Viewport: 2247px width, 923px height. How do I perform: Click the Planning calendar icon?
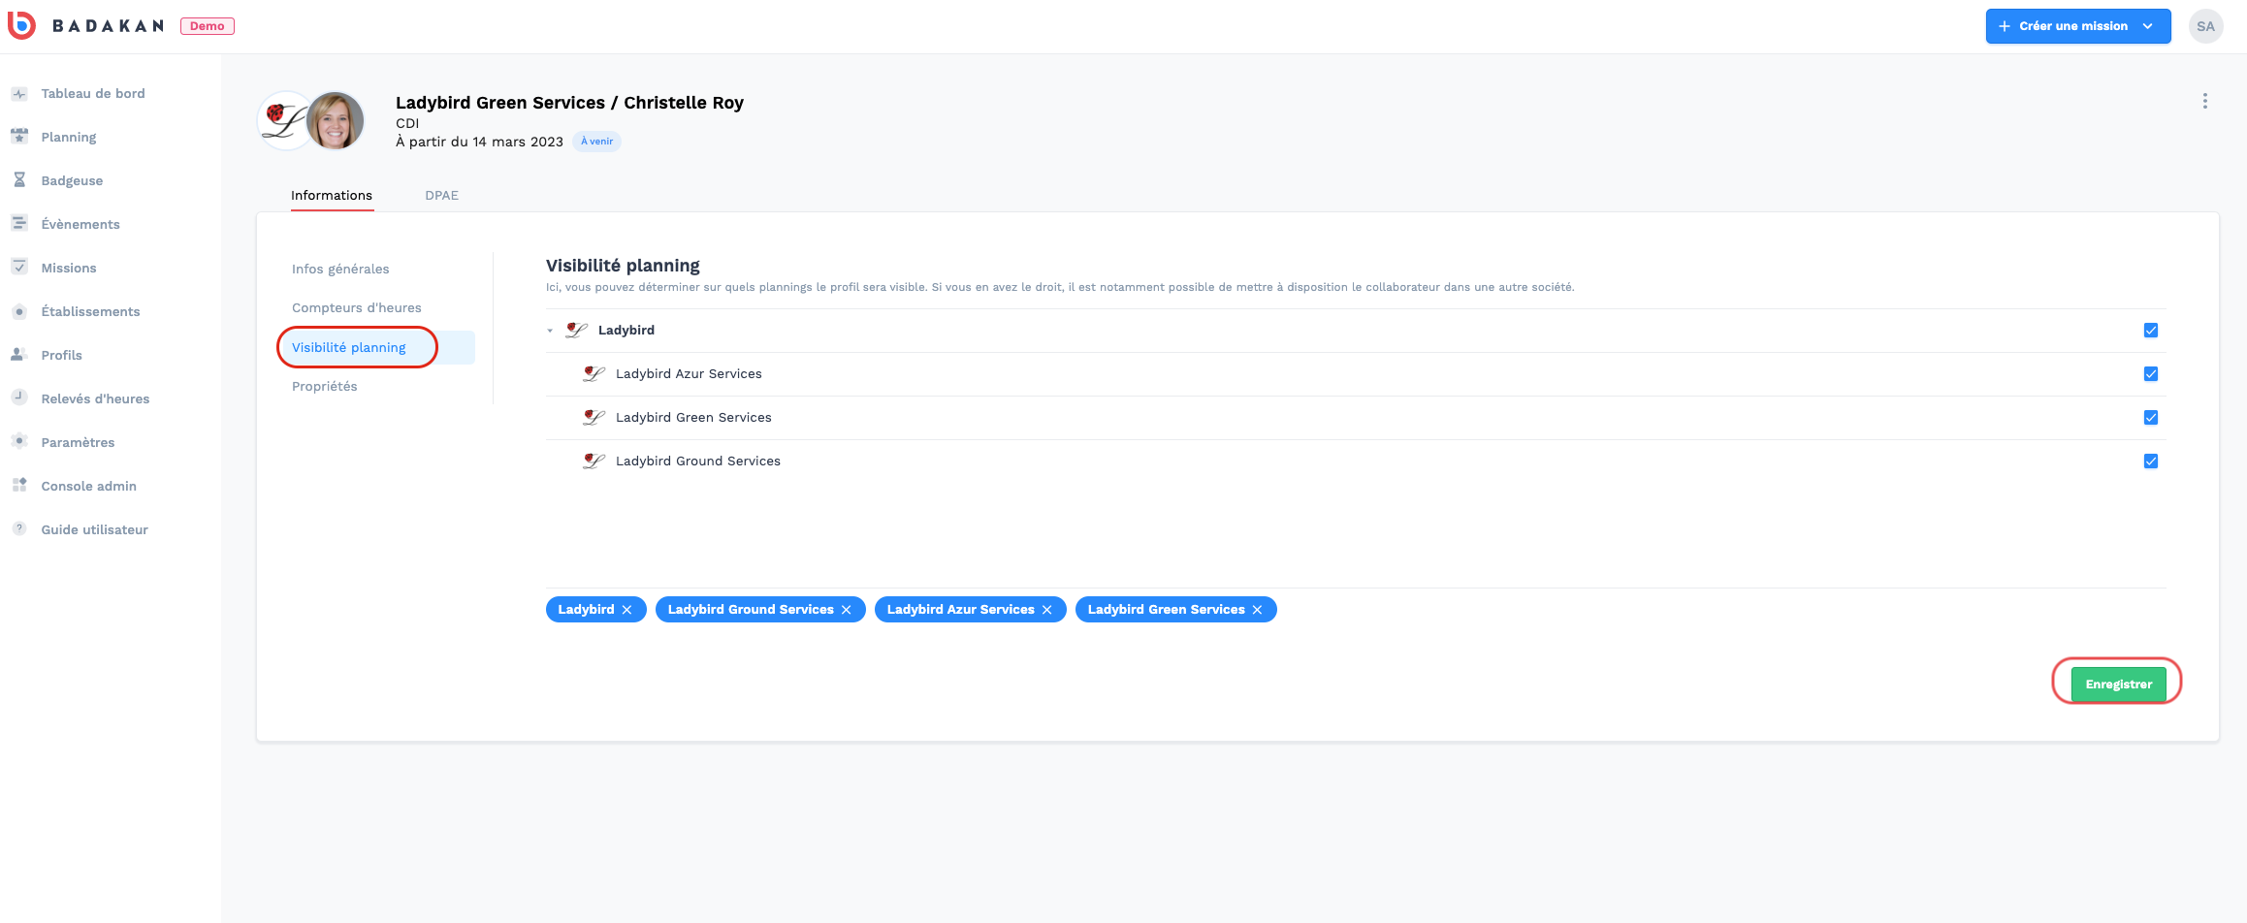[x=19, y=137]
